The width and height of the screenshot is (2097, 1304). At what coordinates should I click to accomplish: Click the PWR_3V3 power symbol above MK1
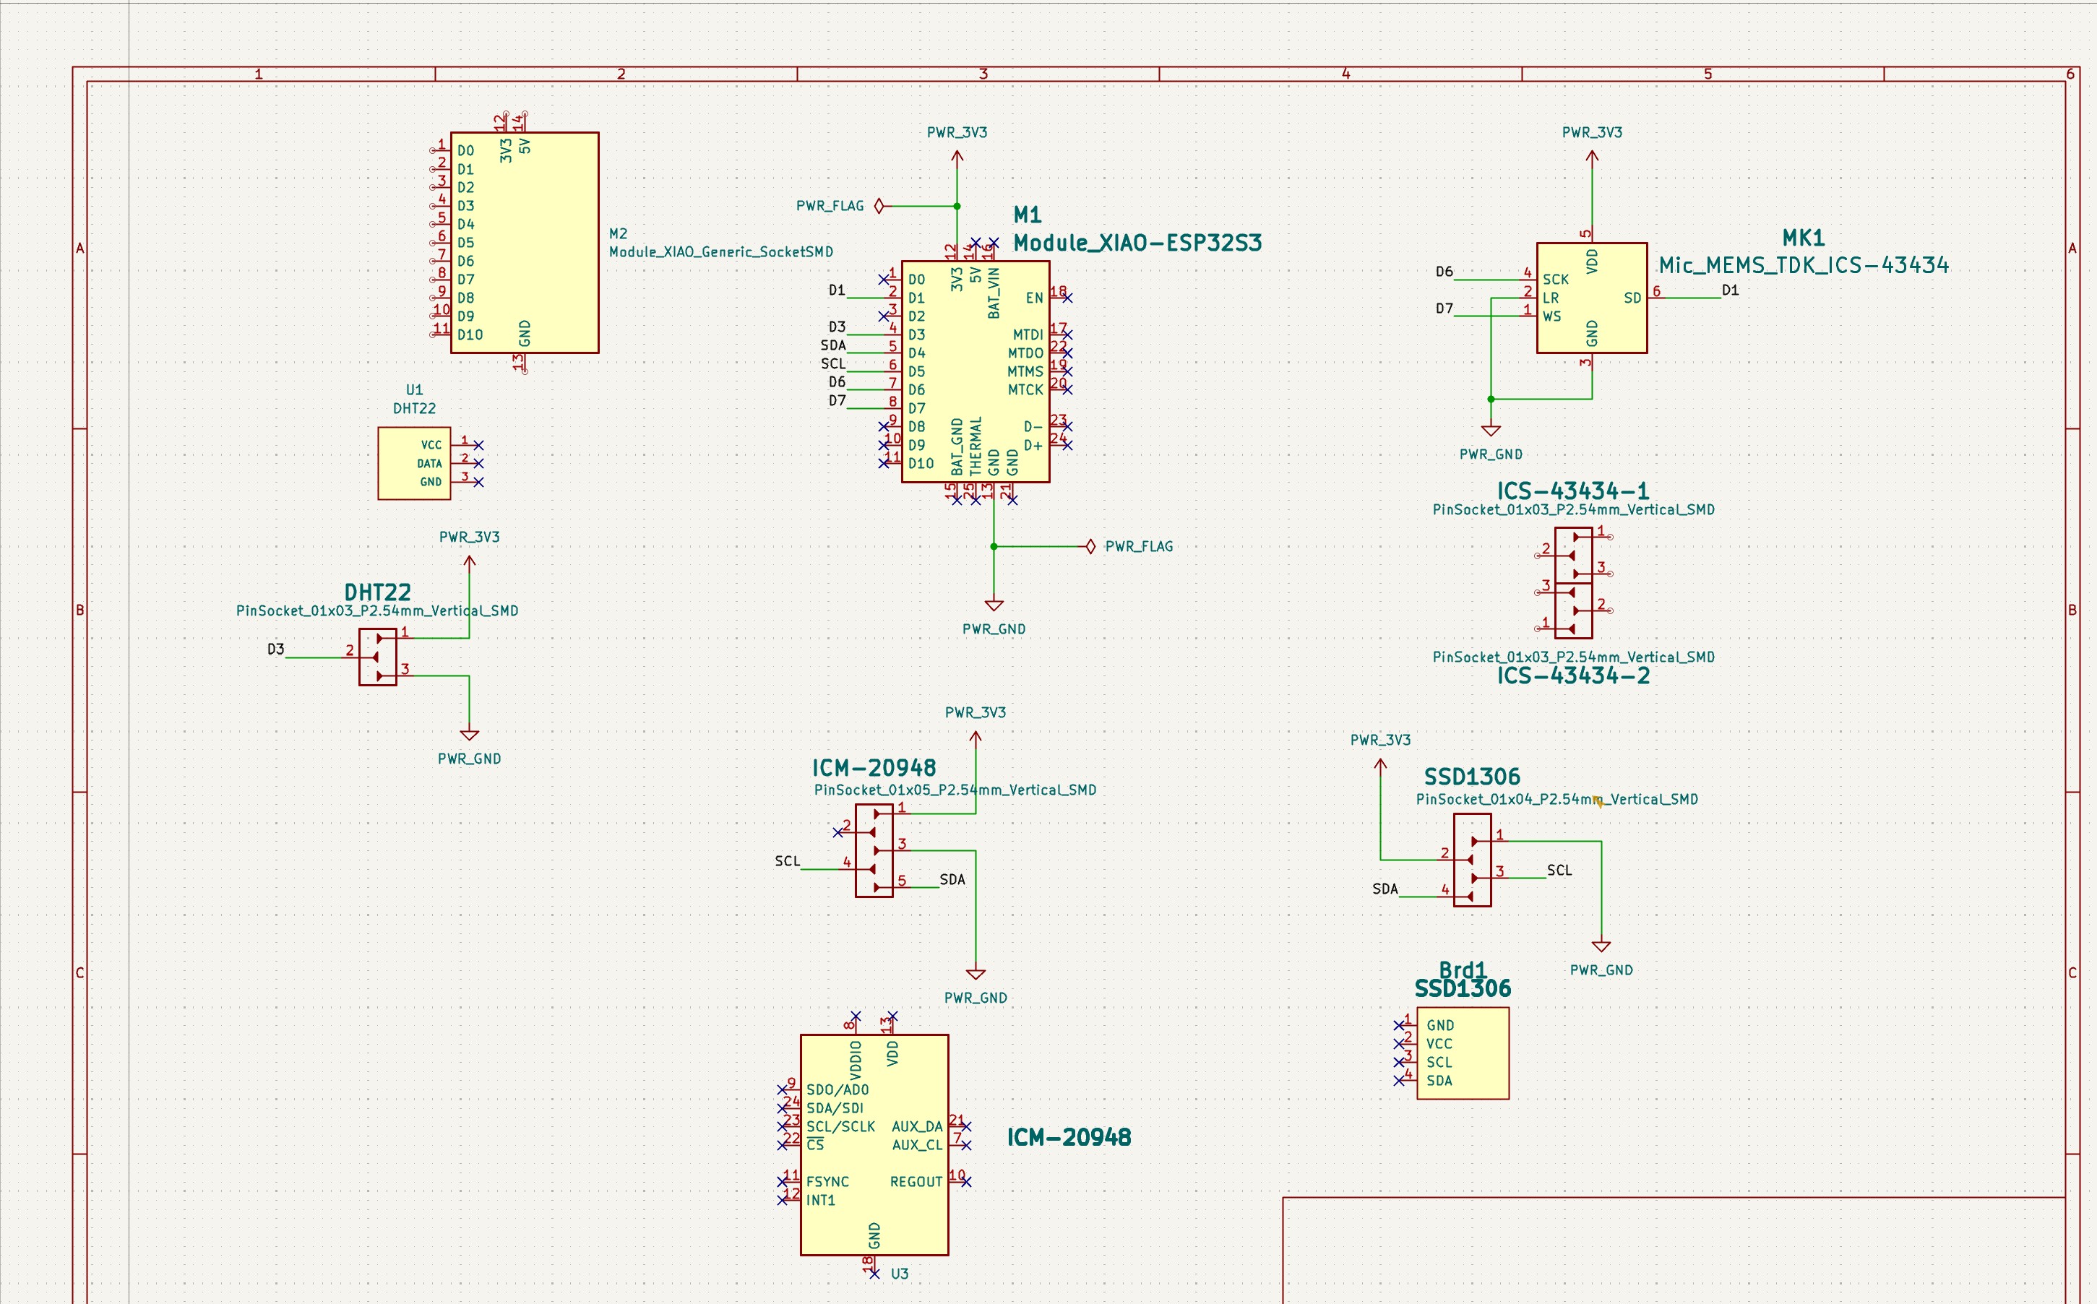pos(1593,156)
